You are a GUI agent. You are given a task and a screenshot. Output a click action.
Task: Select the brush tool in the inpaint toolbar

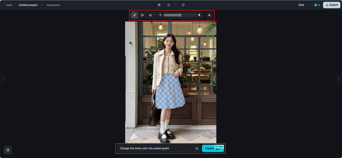click(134, 15)
